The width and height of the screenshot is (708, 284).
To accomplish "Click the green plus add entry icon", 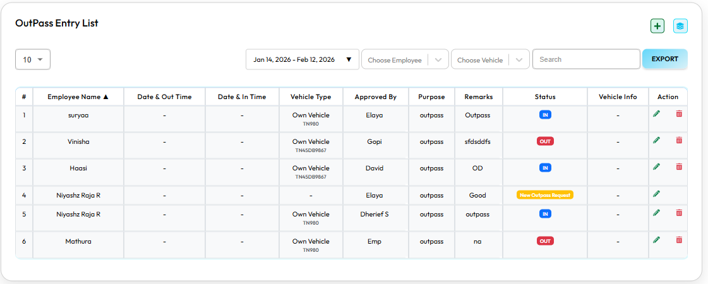I will pyautogui.click(x=657, y=26).
